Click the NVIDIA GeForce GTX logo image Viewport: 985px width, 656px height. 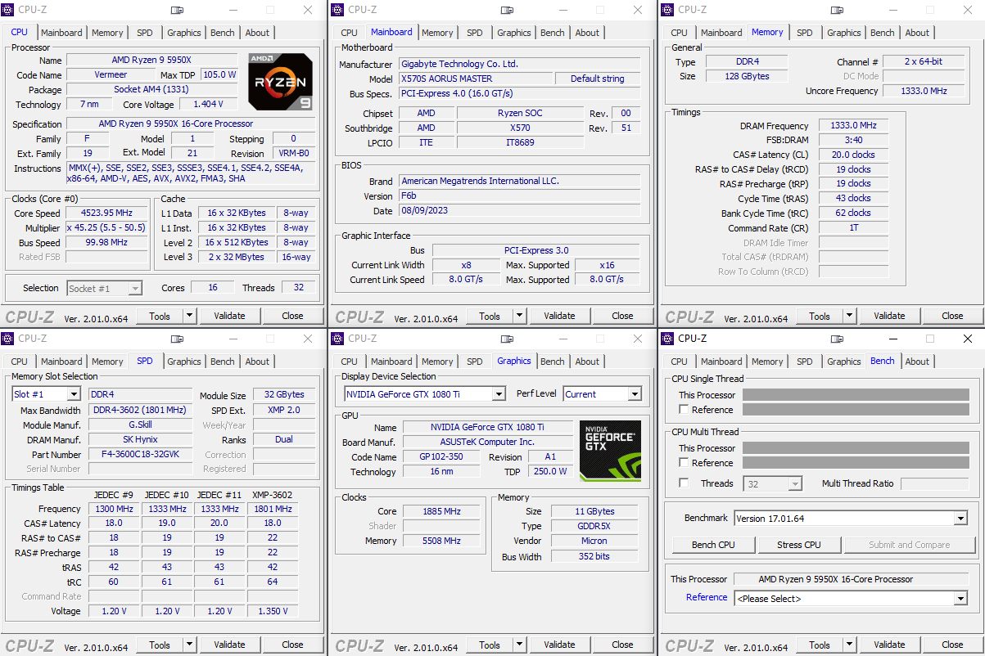click(610, 451)
